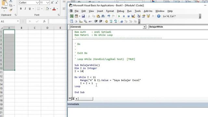Click Insert Function fx button
The width and height of the screenshot is (208, 117).
coord(44,21)
